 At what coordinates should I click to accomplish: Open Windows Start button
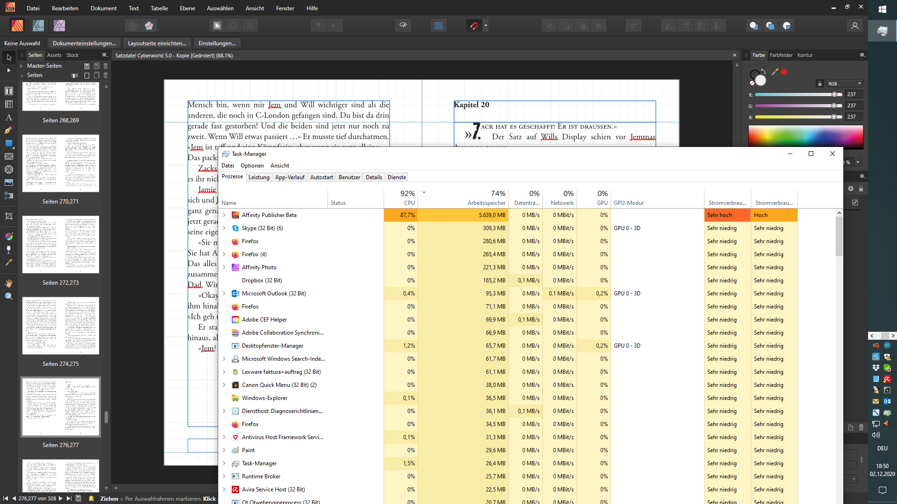click(x=882, y=9)
